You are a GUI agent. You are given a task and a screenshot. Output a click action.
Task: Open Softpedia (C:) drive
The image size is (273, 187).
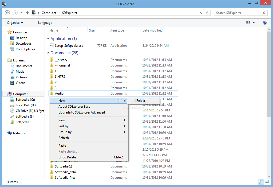tap(22, 100)
